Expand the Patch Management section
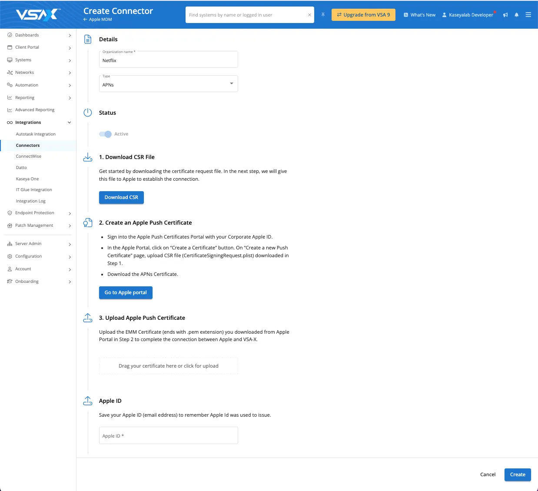Image resolution: width=538 pixels, height=491 pixels. pyautogui.click(x=70, y=226)
